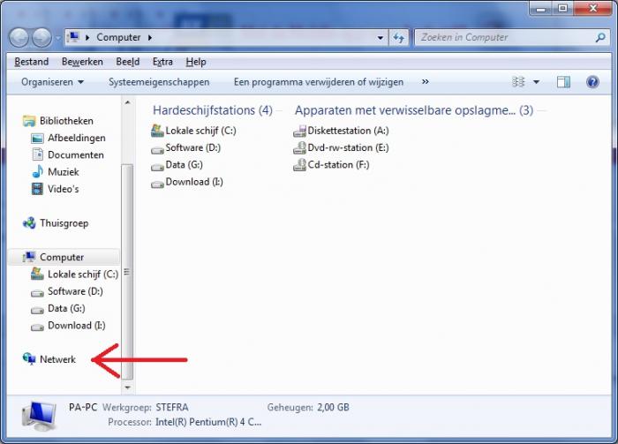This screenshot has width=618, height=444.
Task: Click the Dvd-rw-station (E:) disc icon
Action: tap(299, 147)
